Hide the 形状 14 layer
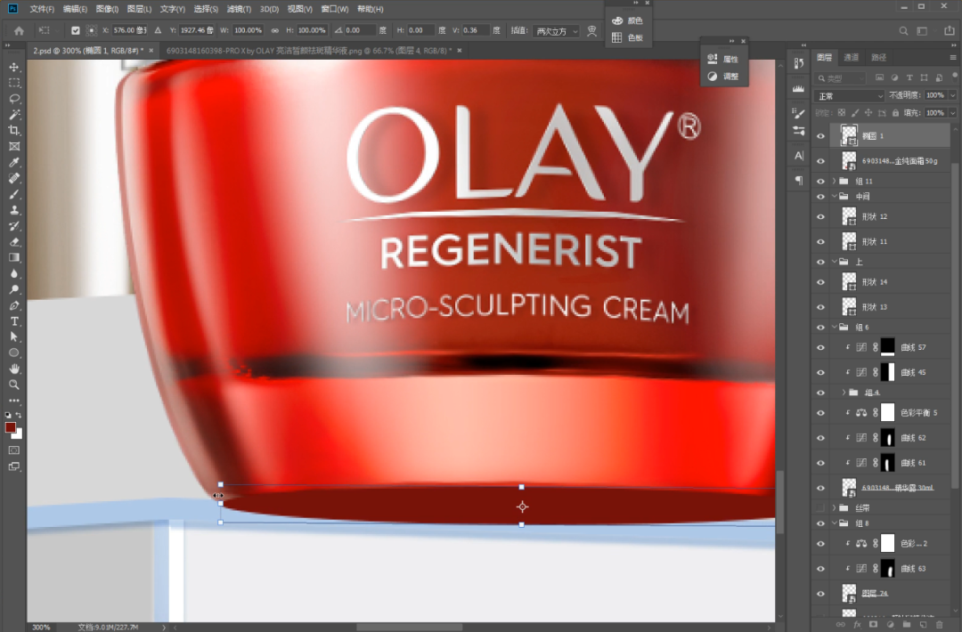Screen dimensions: 962x632 point(820,282)
